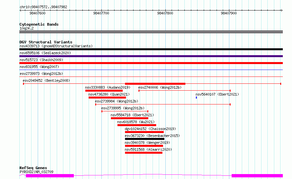Click the left arrowhead of the coordinate ruler

pyautogui.click(x=20, y=10)
